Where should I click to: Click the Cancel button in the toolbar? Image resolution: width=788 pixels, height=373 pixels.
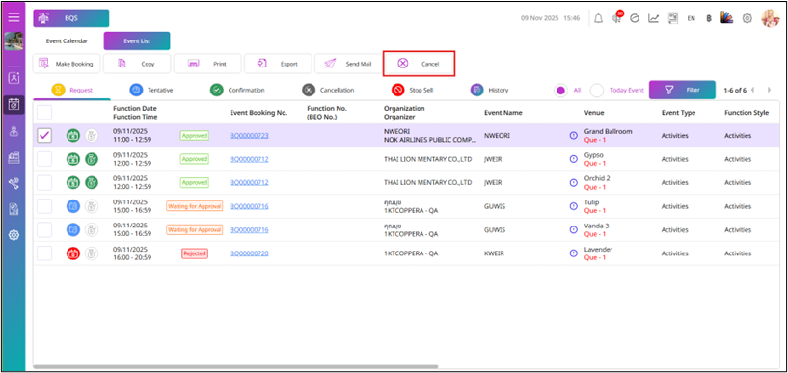[x=420, y=64]
